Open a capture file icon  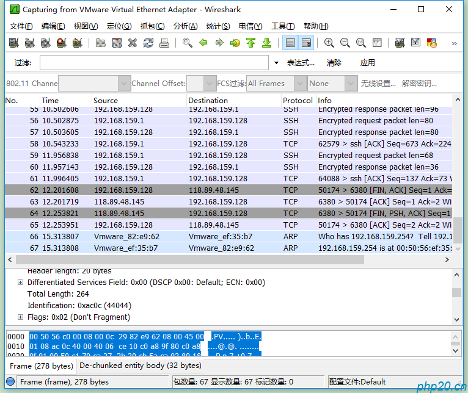click(x=101, y=43)
